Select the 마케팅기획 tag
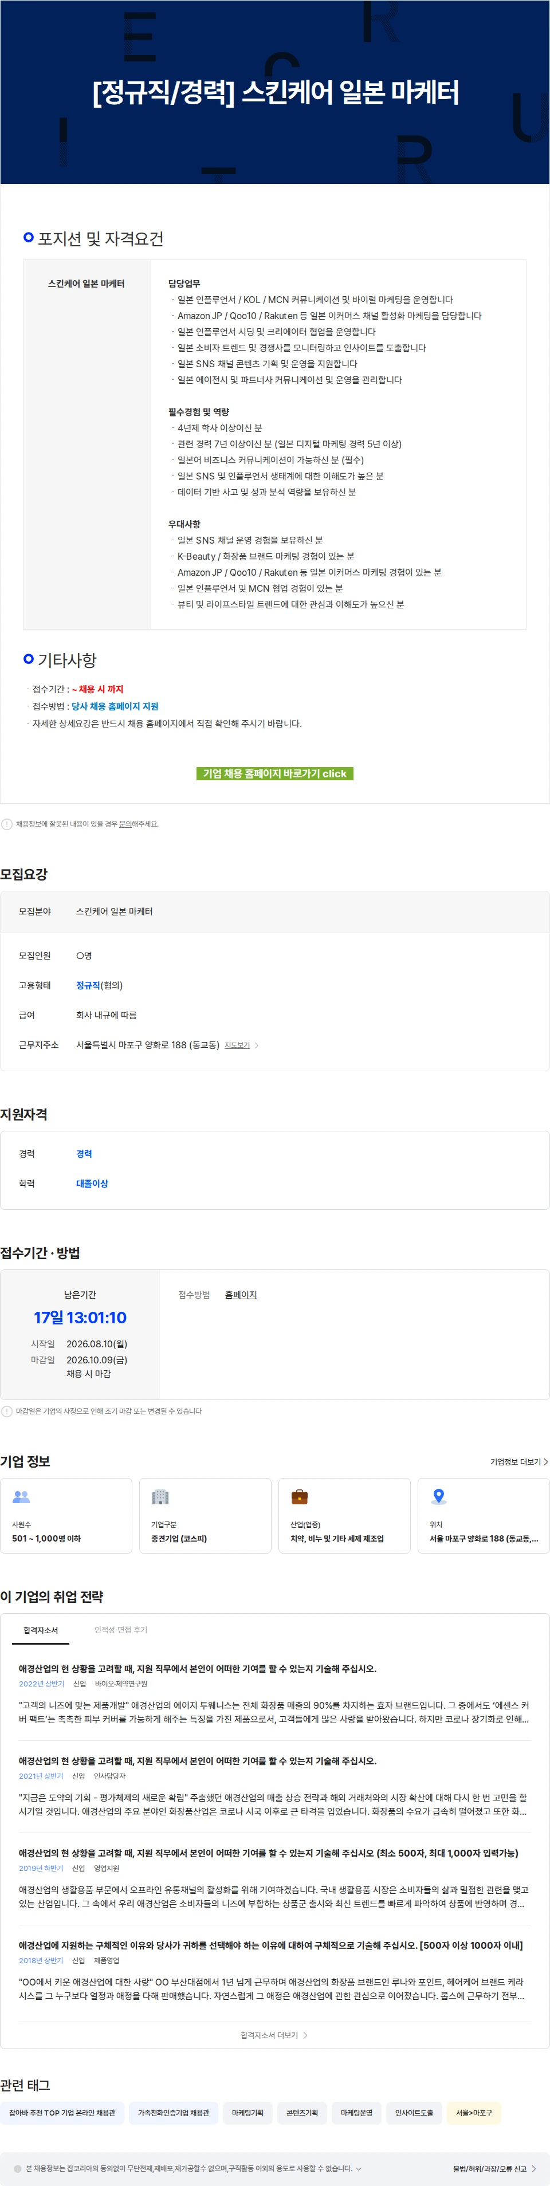 pos(248,2112)
